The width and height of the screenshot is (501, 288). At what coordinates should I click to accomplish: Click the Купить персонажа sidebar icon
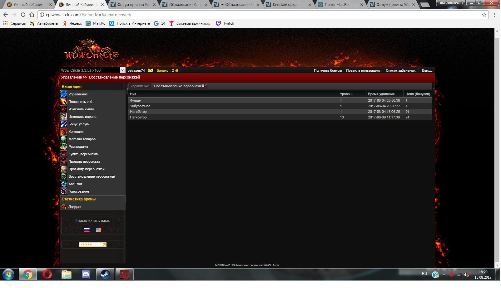[63, 154]
